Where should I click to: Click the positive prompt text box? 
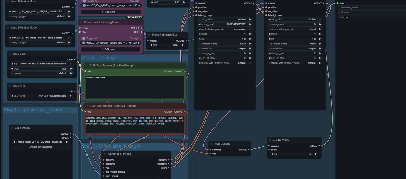point(135,87)
